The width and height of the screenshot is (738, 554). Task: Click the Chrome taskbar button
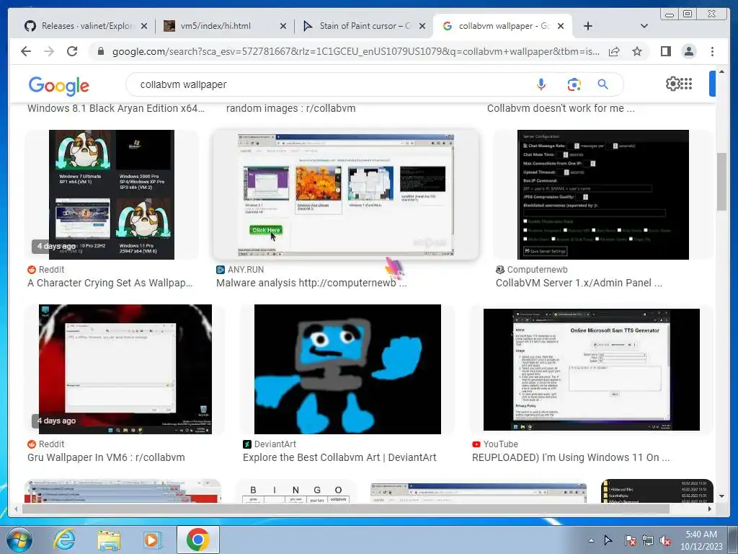coord(197,540)
